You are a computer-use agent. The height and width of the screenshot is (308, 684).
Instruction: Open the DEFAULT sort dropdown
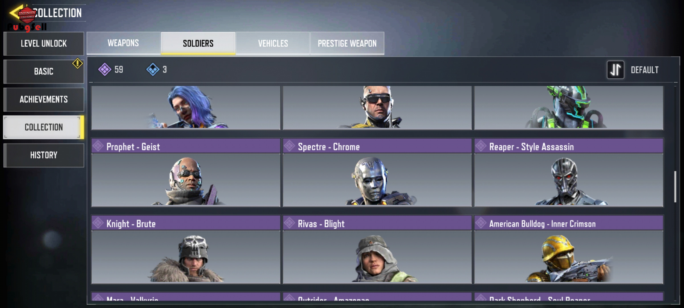645,70
